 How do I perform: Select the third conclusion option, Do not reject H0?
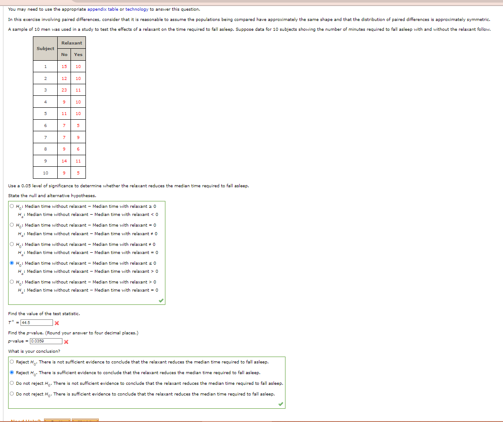(x=12, y=382)
